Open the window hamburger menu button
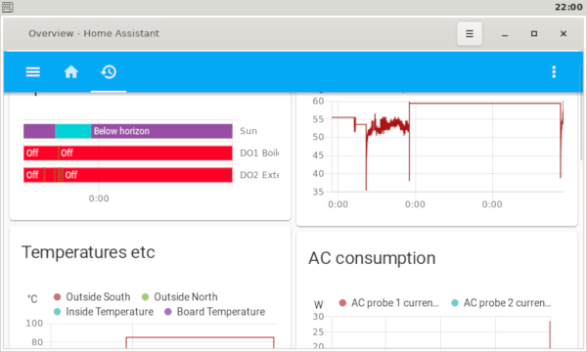Image resolution: width=587 pixels, height=352 pixels. [469, 33]
